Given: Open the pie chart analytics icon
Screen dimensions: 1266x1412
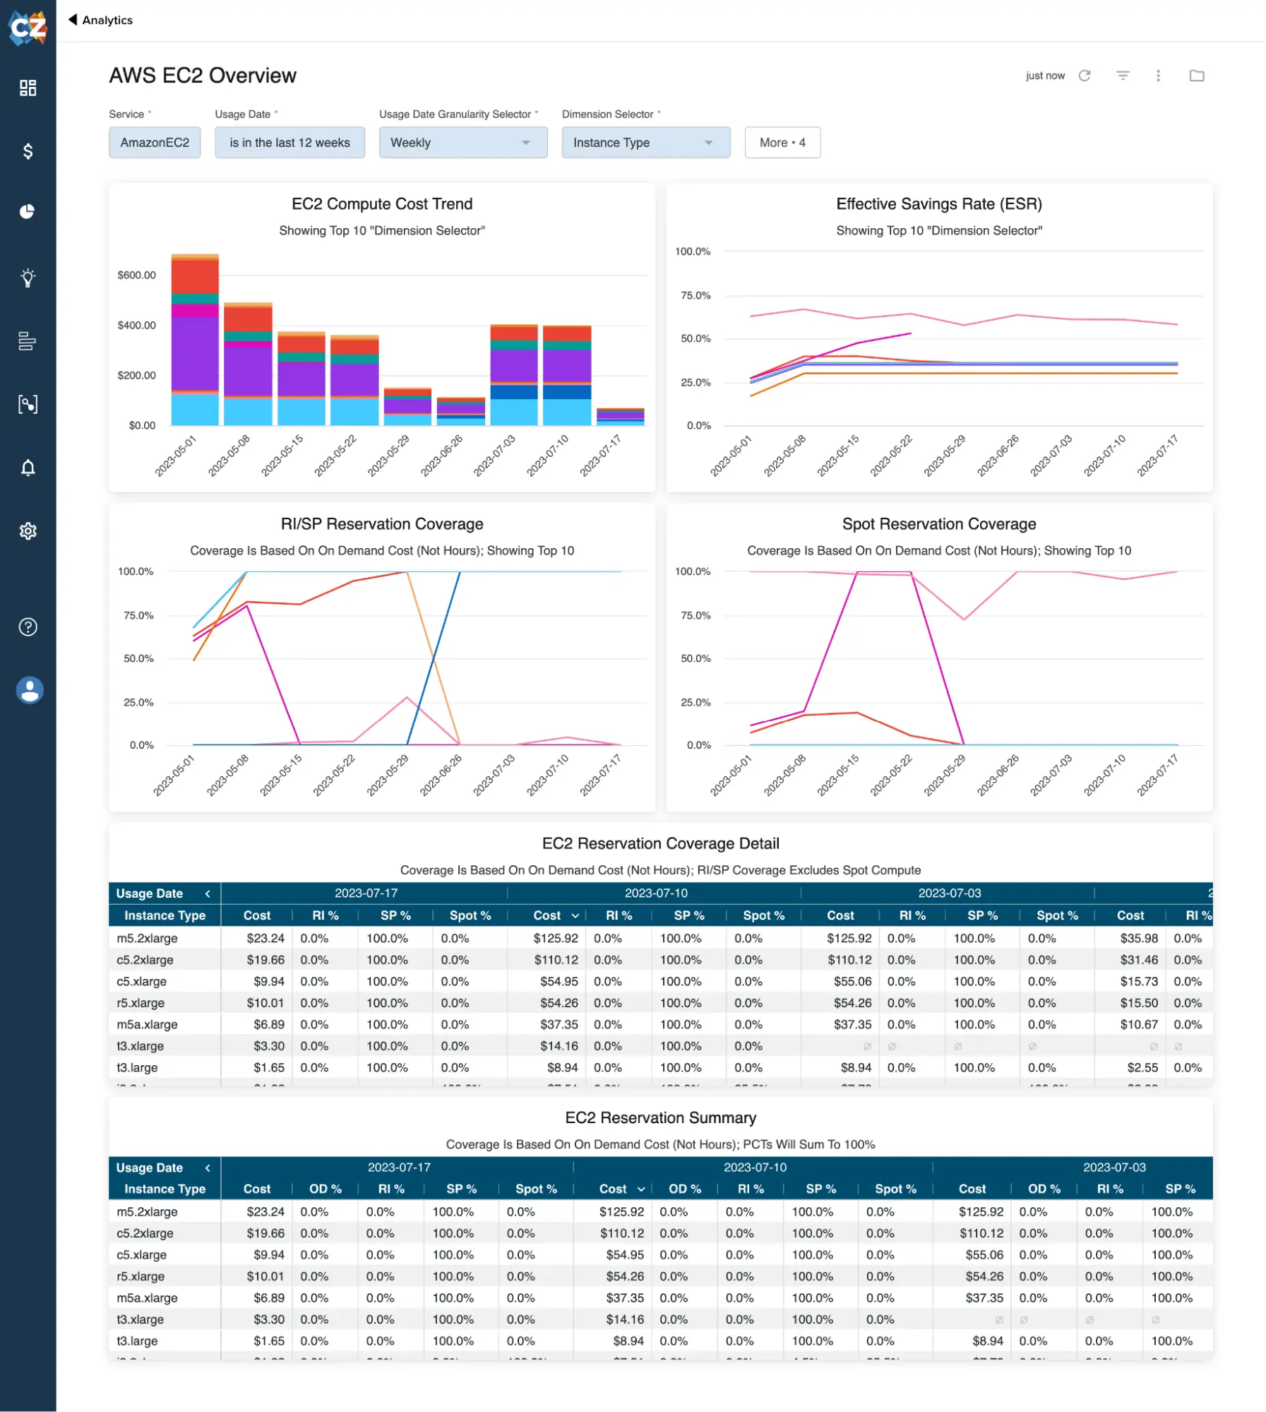Looking at the screenshot, I should tap(28, 211).
